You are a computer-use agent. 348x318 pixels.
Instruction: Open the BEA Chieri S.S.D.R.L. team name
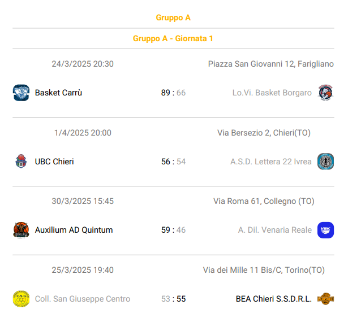tap(274, 299)
